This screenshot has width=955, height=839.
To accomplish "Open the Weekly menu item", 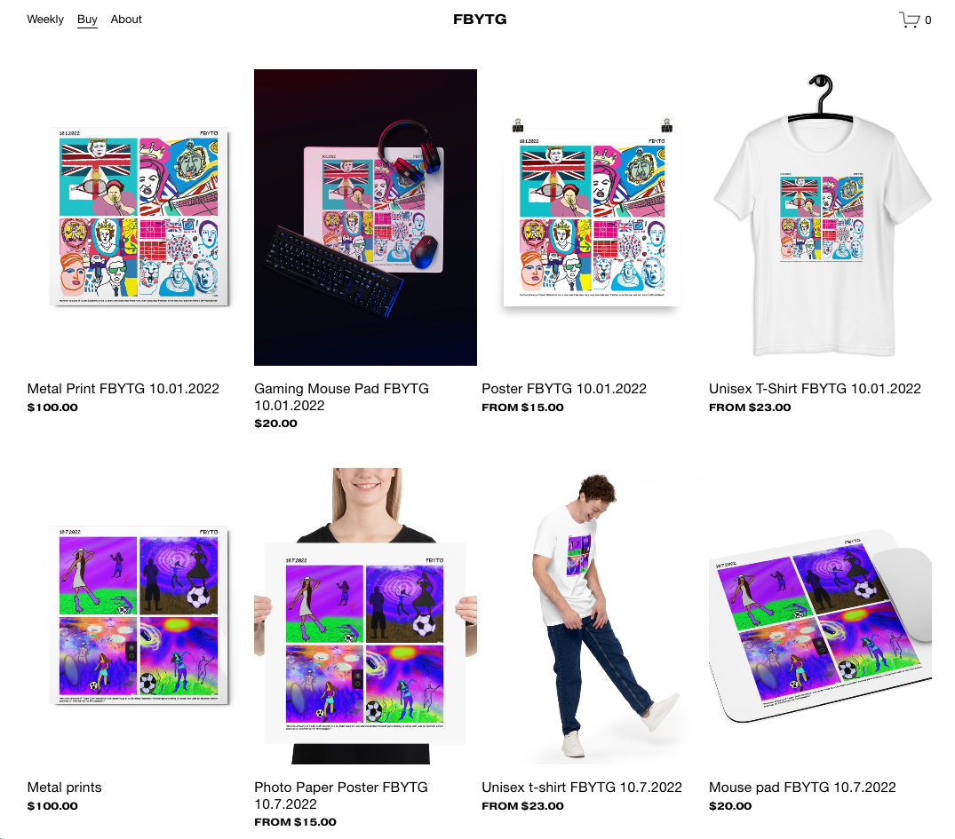I will [x=45, y=20].
